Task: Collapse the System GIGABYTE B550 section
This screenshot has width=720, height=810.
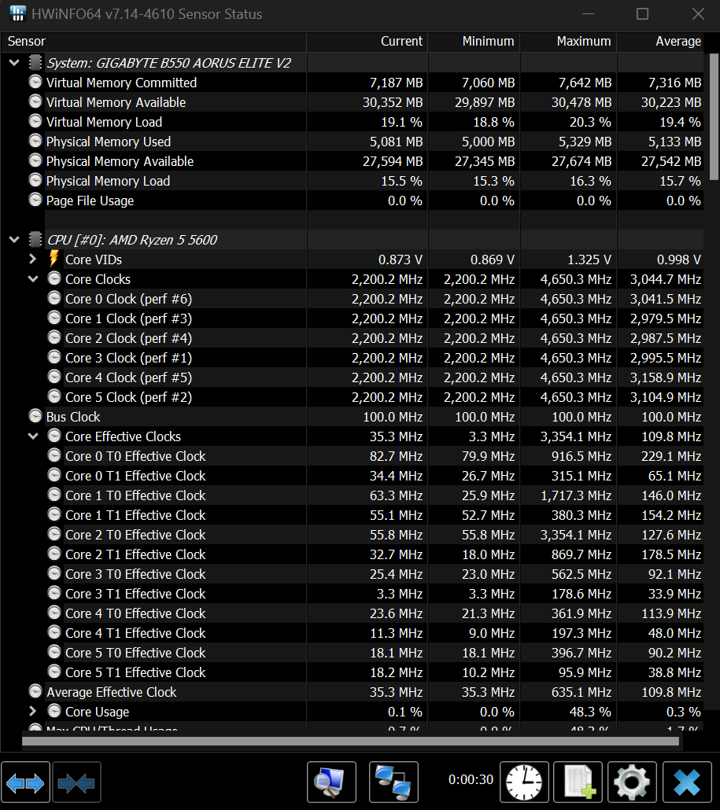Action: point(14,62)
